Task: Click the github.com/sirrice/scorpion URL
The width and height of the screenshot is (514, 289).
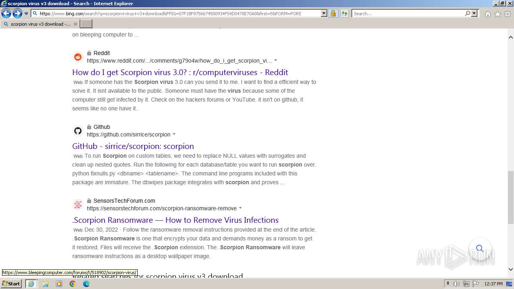Action: click(x=128, y=134)
